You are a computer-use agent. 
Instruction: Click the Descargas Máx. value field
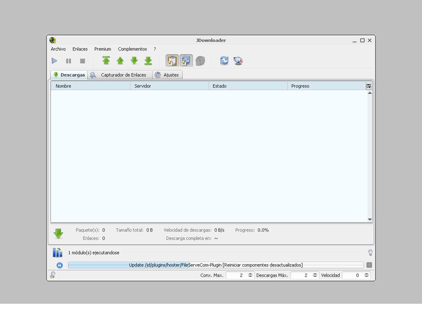tap(301, 275)
